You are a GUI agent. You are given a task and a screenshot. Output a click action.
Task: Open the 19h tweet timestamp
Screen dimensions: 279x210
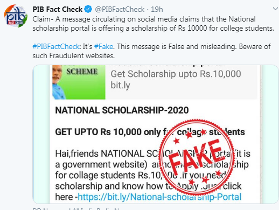[x=157, y=9]
